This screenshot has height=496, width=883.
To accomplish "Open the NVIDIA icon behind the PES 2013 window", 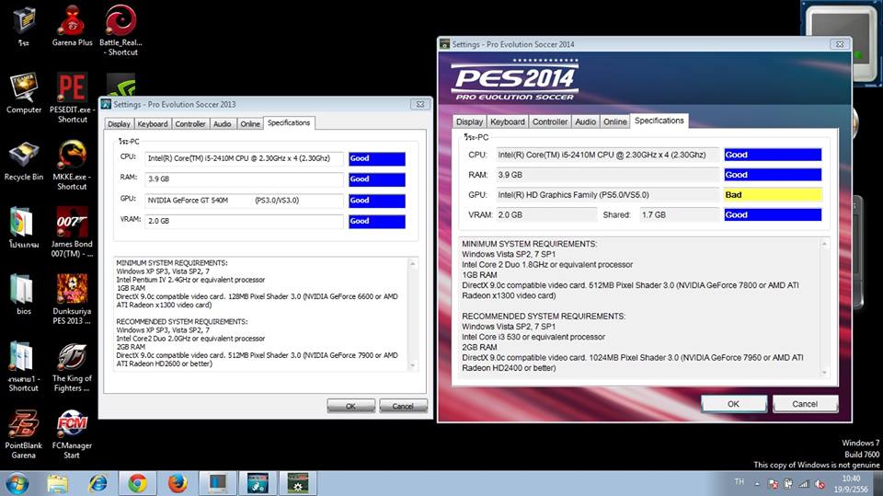I will [121, 85].
